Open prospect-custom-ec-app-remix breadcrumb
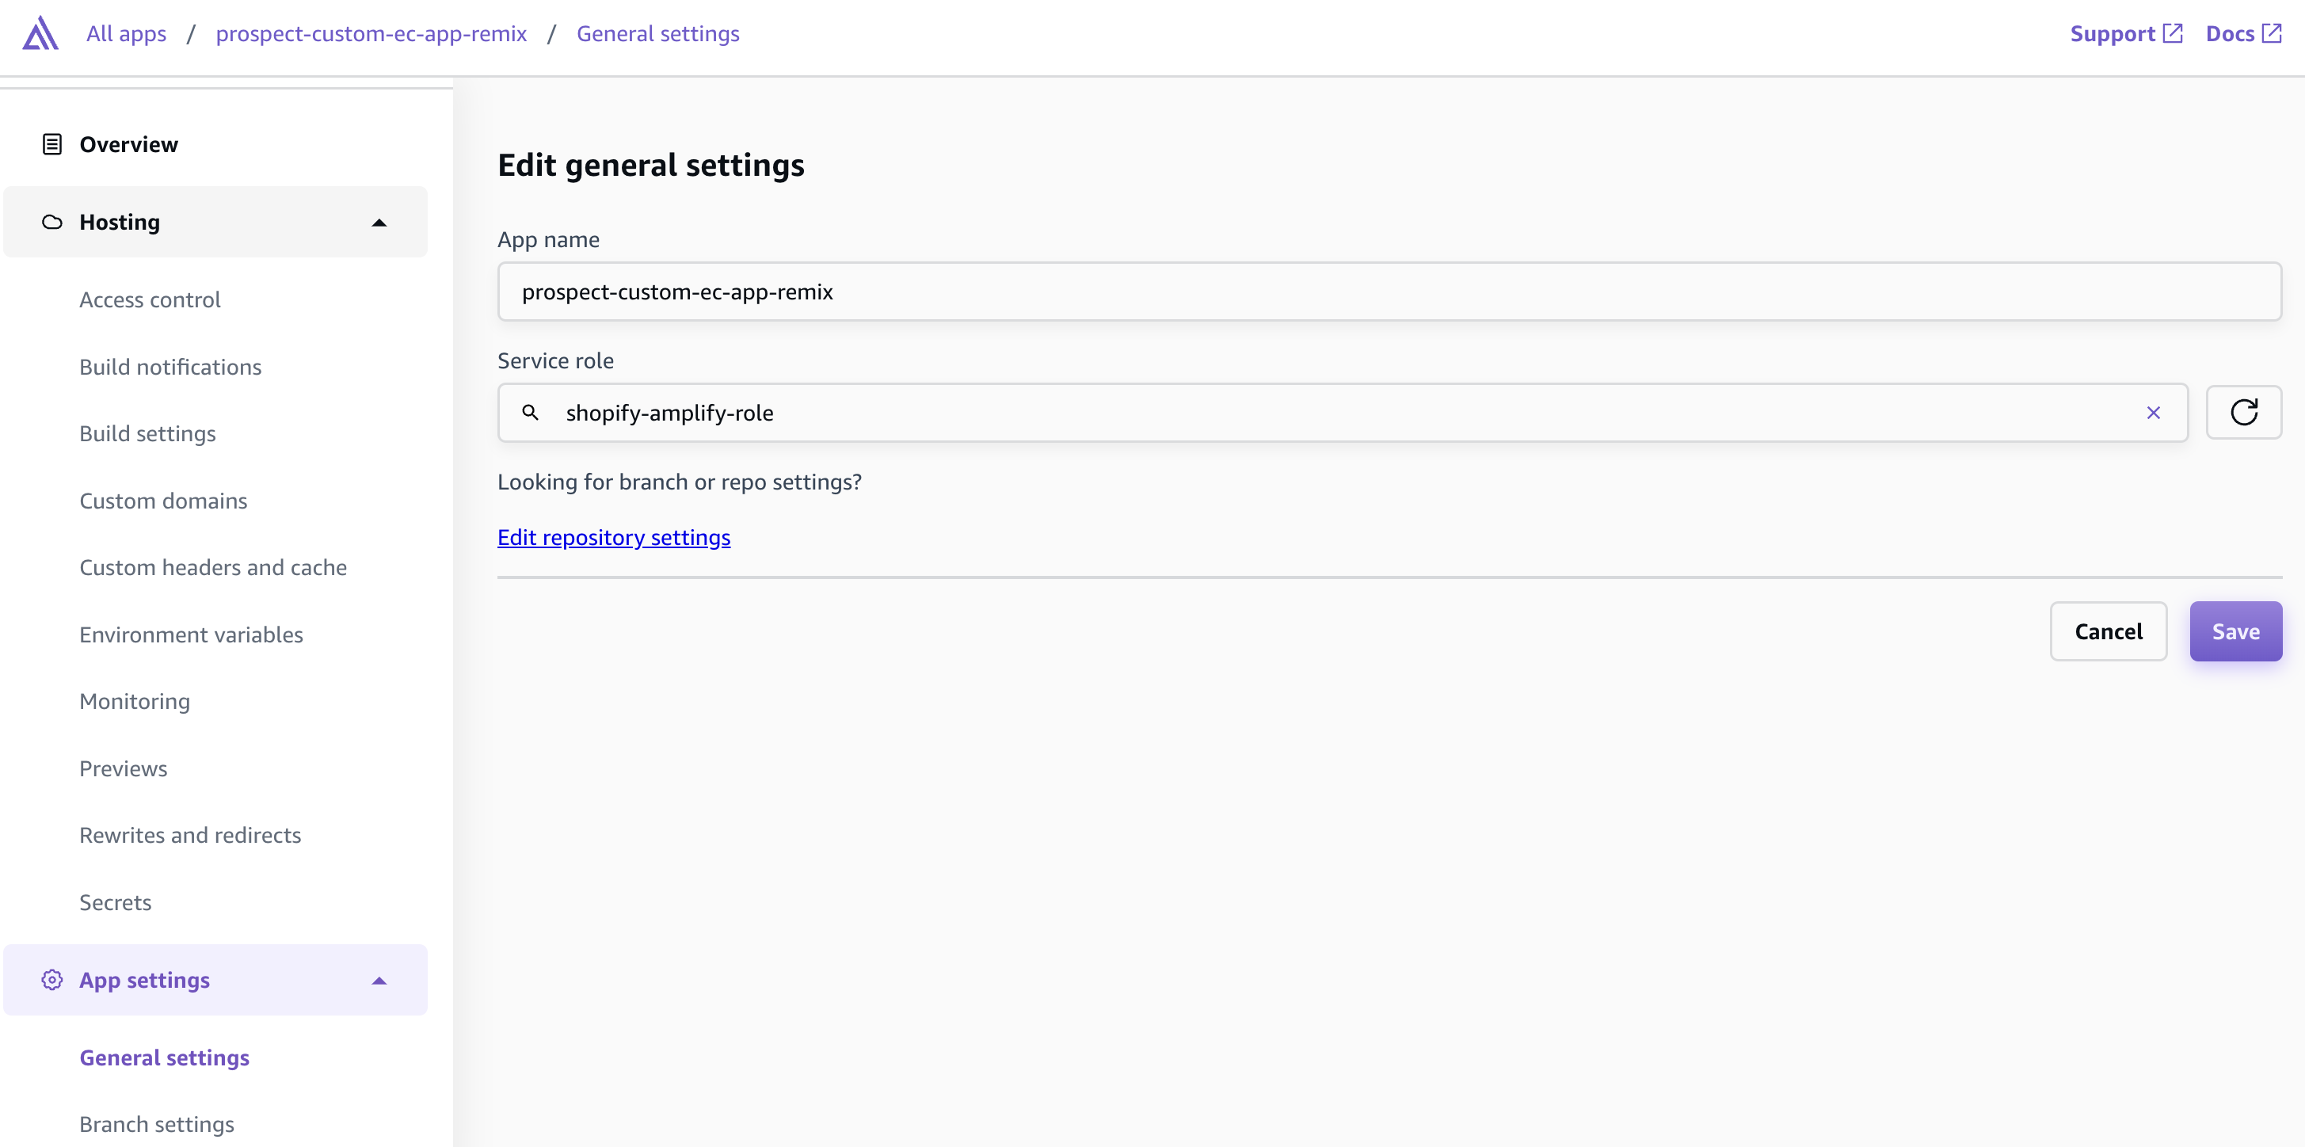Image resolution: width=2305 pixels, height=1147 pixels. tap(371, 33)
